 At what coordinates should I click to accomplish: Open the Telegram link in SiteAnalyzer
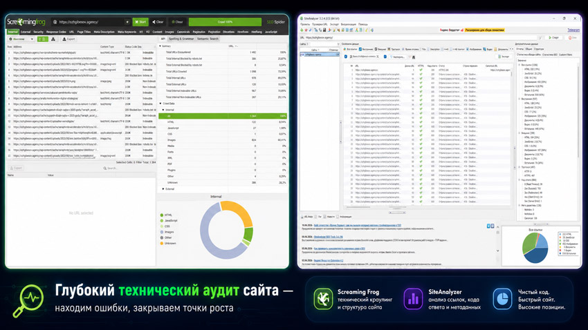tap(573, 30)
